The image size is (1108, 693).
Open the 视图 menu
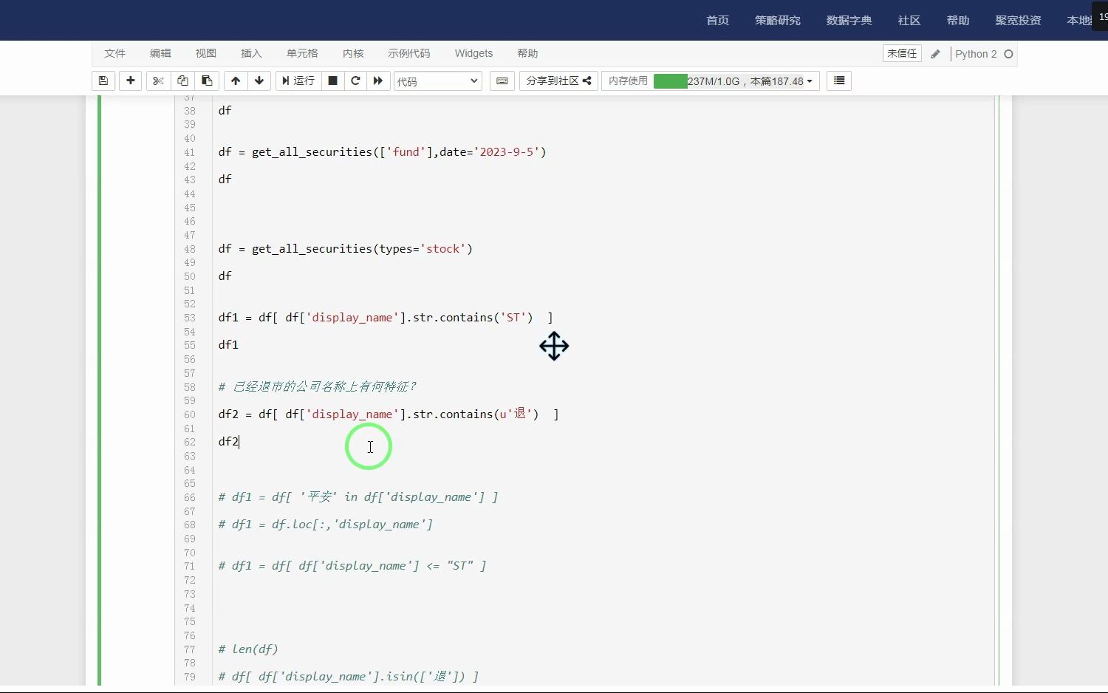[x=206, y=53]
